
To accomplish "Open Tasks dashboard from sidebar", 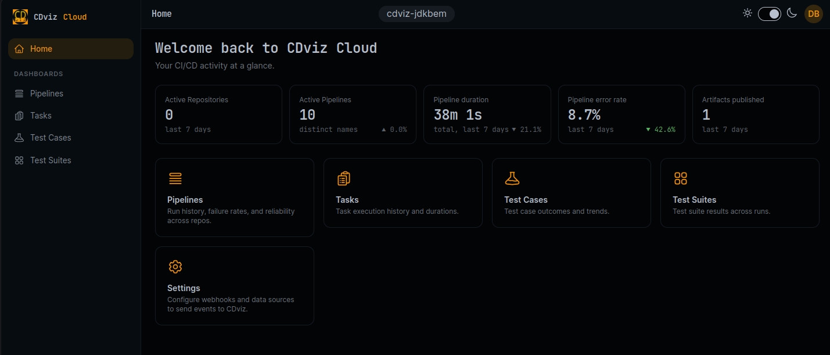I will pyautogui.click(x=71, y=116).
